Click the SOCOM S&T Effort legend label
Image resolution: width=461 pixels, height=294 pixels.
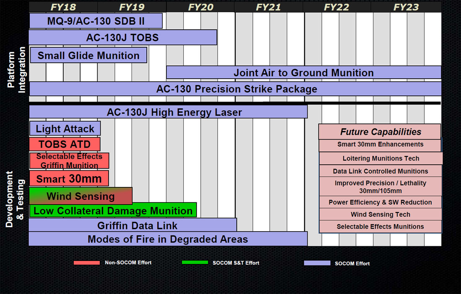(236, 263)
